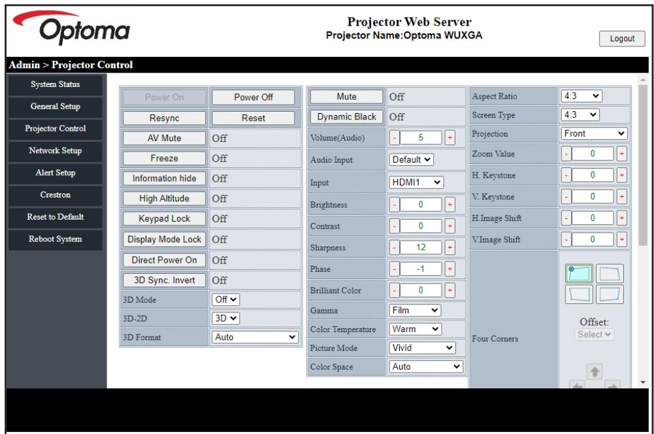Increase V. Keystone with plus button
Viewport: 654px width, 434px height.
click(621, 196)
